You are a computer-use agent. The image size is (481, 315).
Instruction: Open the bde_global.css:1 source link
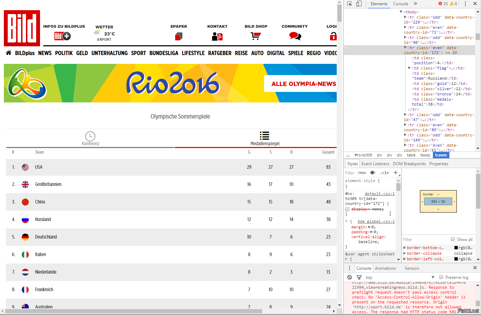(376, 221)
